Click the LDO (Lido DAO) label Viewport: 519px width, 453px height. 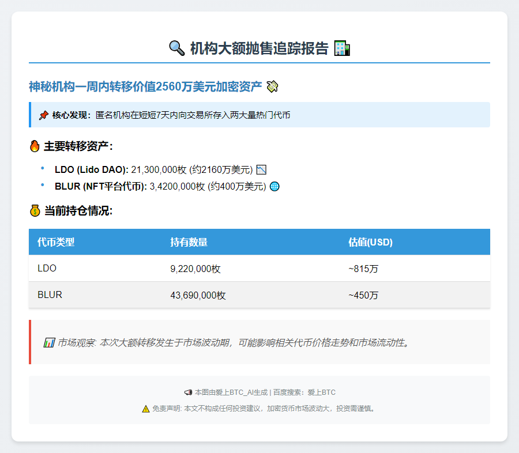tap(92, 170)
